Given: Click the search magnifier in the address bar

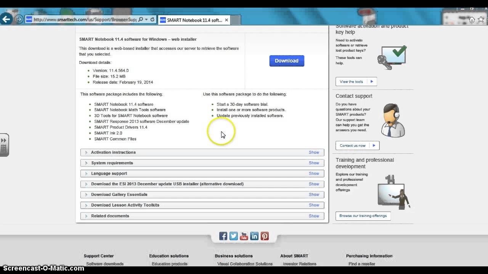Looking at the screenshot, I should pos(141,20).
